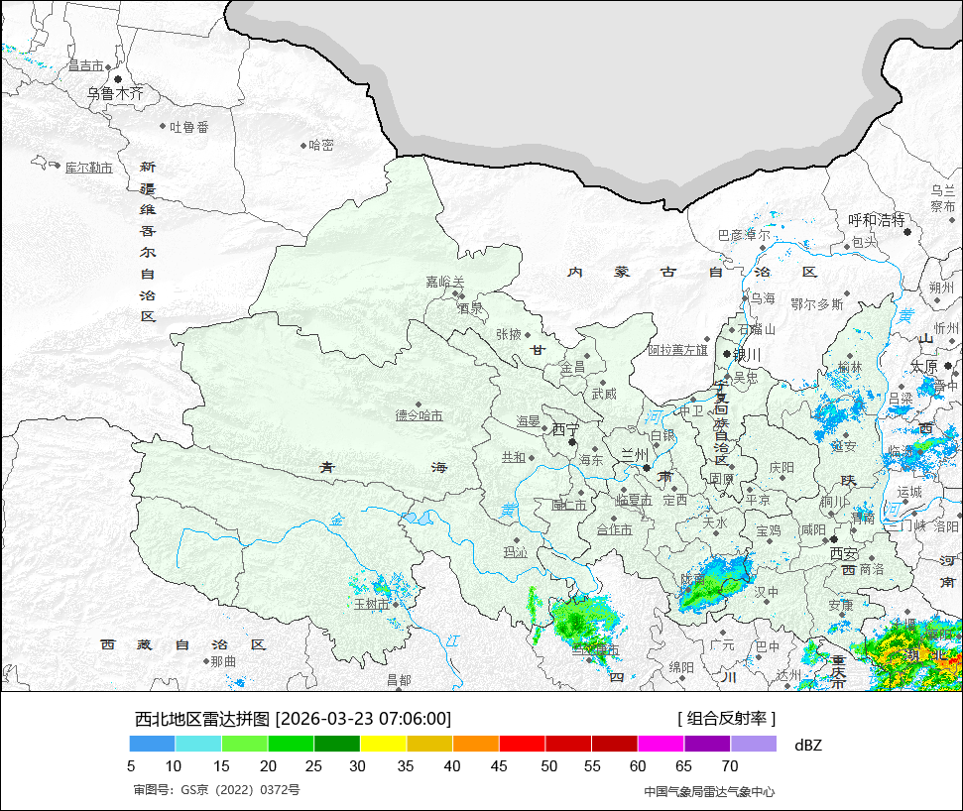Click the dark yellow 35–40 dBZ swatch
This screenshot has width=963, height=811.
(x=429, y=744)
